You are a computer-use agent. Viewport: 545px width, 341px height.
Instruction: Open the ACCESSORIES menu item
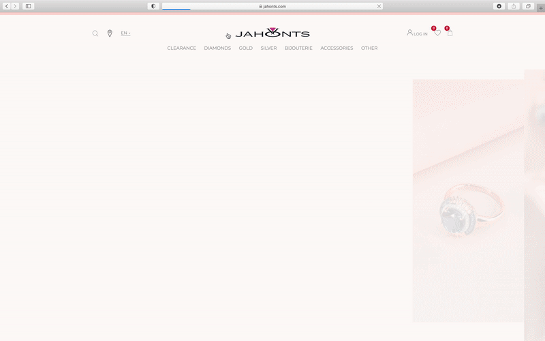(x=337, y=48)
